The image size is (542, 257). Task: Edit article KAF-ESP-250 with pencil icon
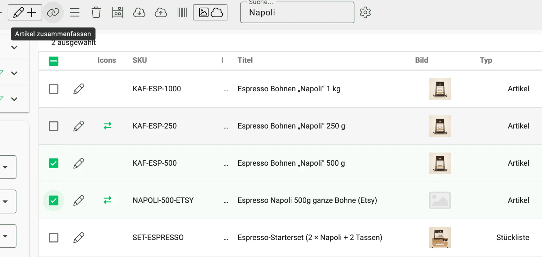(79, 126)
